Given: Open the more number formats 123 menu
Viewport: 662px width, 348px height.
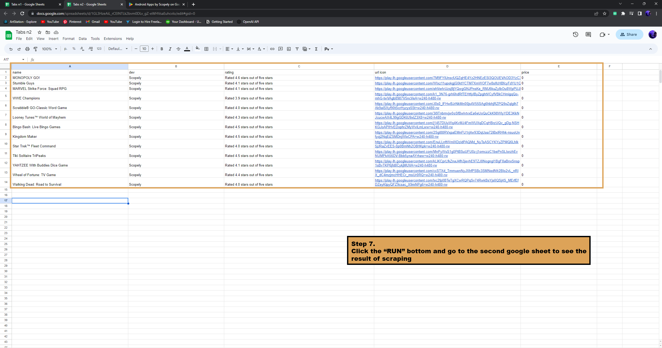Looking at the screenshot, I should (x=99, y=49).
